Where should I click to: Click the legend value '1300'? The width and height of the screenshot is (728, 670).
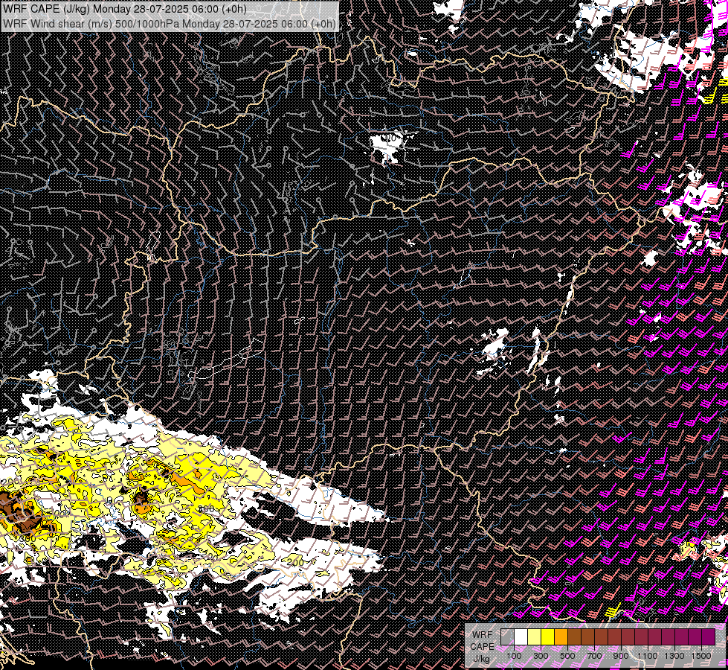point(674,656)
